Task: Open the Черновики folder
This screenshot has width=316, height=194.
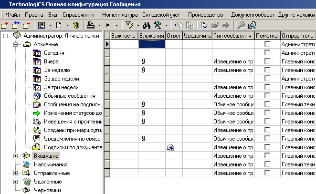Action: coord(47,190)
